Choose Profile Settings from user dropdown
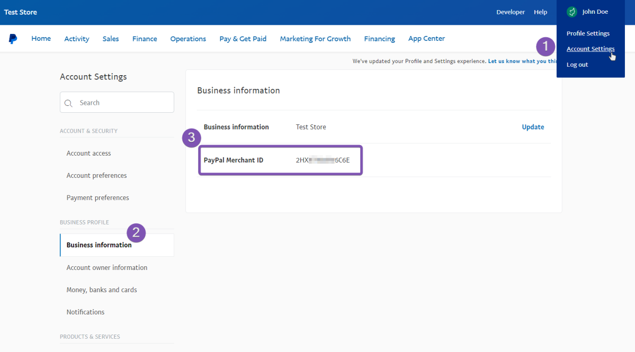Screen dimensions: 635x352 (588, 33)
